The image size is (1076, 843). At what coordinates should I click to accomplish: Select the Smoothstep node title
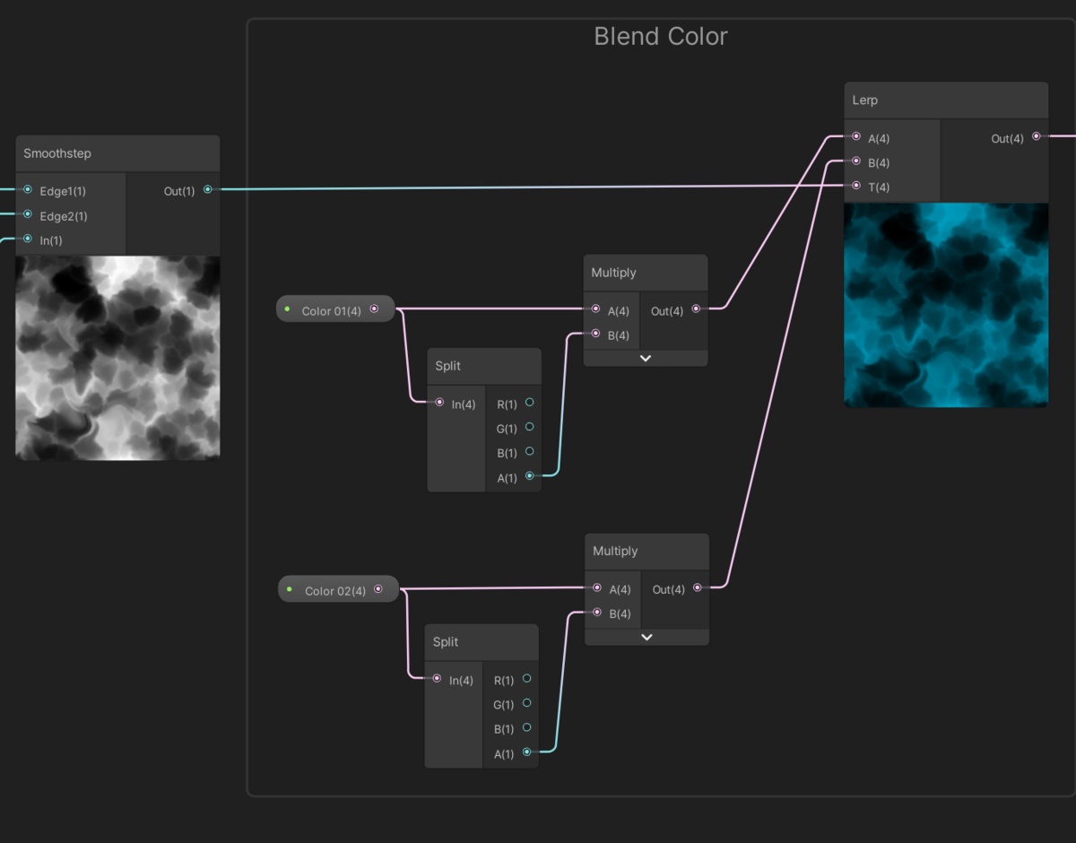coord(57,153)
